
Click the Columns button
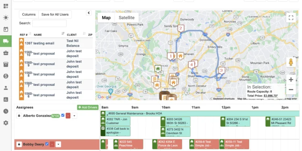click(x=29, y=14)
